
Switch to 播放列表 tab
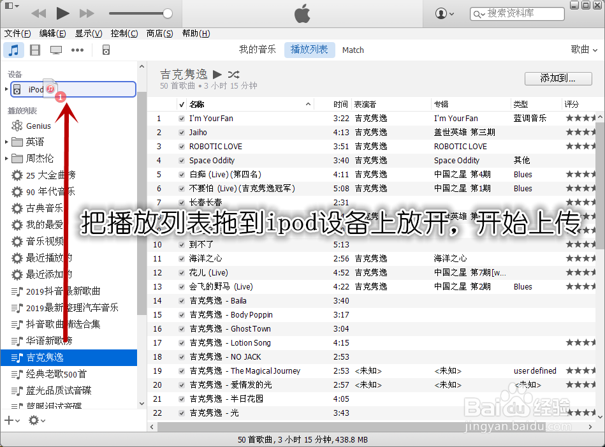click(x=309, y=50)
